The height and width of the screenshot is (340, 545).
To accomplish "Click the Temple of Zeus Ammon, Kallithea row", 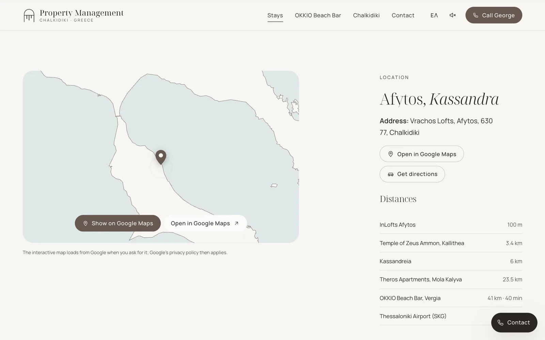I will 451,243.
